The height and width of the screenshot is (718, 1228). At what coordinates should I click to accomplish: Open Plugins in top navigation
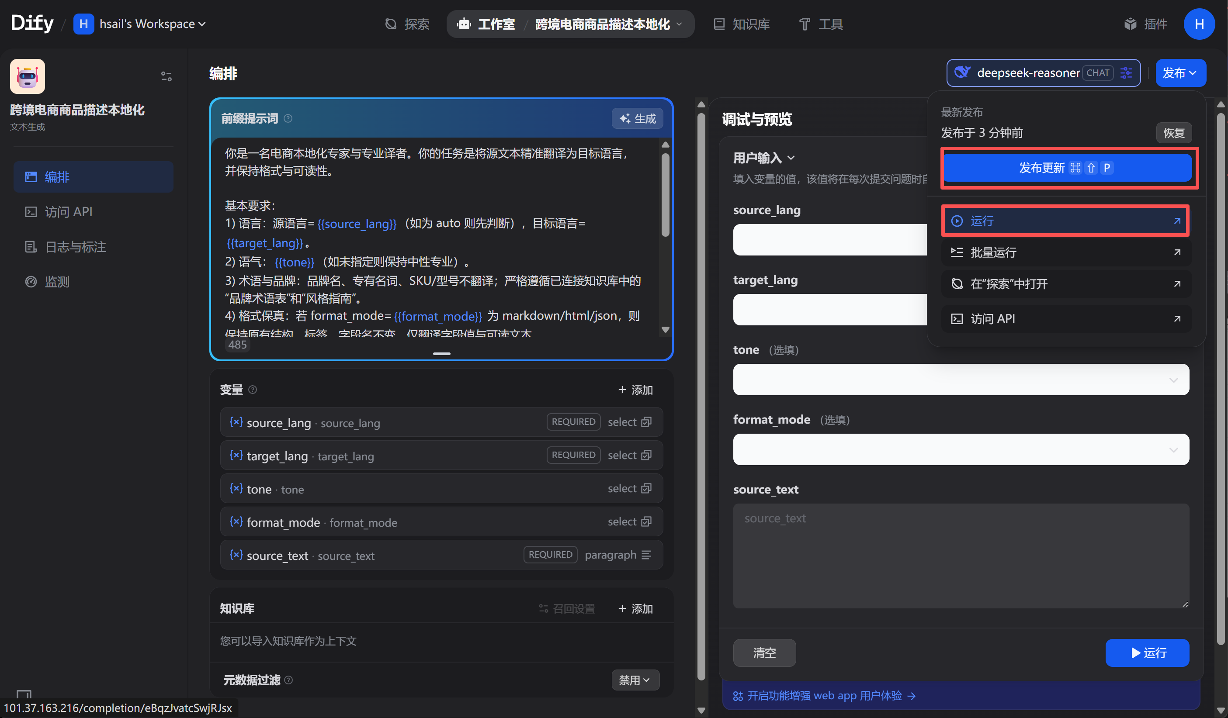click(1145, 24)
